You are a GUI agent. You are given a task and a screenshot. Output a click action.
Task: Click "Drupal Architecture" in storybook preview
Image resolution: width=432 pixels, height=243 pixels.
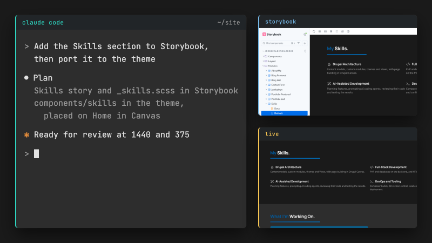pos(347,64)
